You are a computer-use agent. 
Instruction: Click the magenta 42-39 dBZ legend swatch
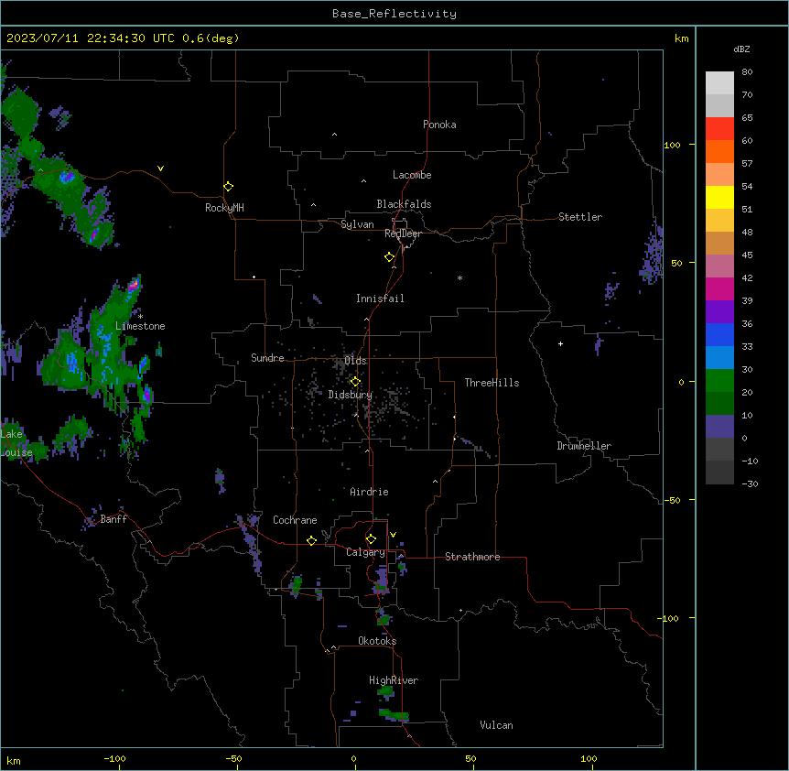(x=719, y=288)
